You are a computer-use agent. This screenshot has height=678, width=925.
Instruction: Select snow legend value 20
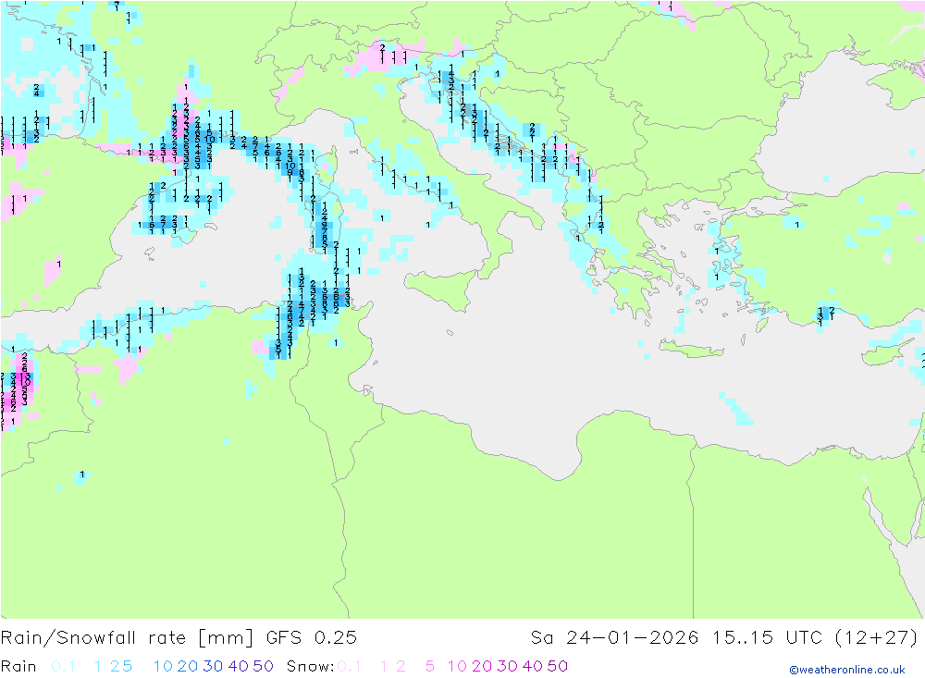point(482,666)
